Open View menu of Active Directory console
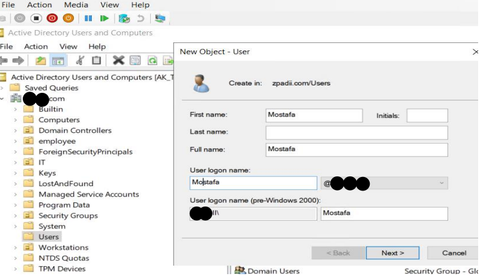 pos(68,46)
